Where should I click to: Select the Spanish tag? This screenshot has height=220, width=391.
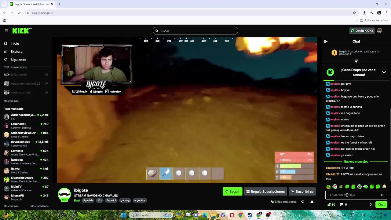(x=88, y=200)
